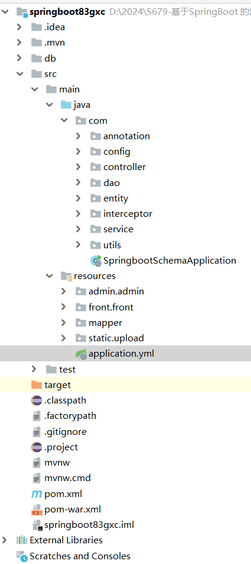Click the resources root folder icon
The width and height of the screenshot is (251, 564).
point(66,276)
